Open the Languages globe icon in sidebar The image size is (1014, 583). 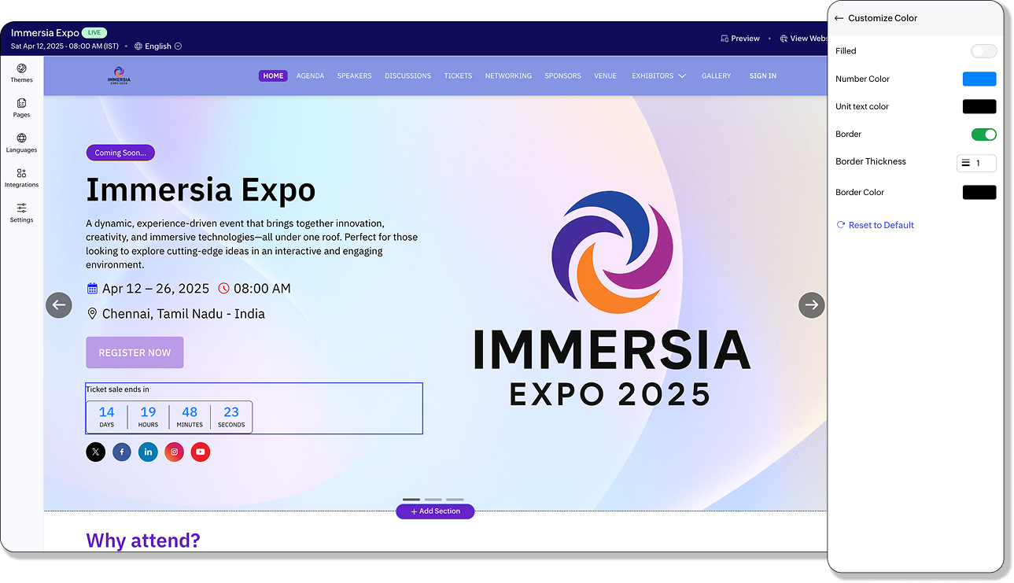click(21, 138)
